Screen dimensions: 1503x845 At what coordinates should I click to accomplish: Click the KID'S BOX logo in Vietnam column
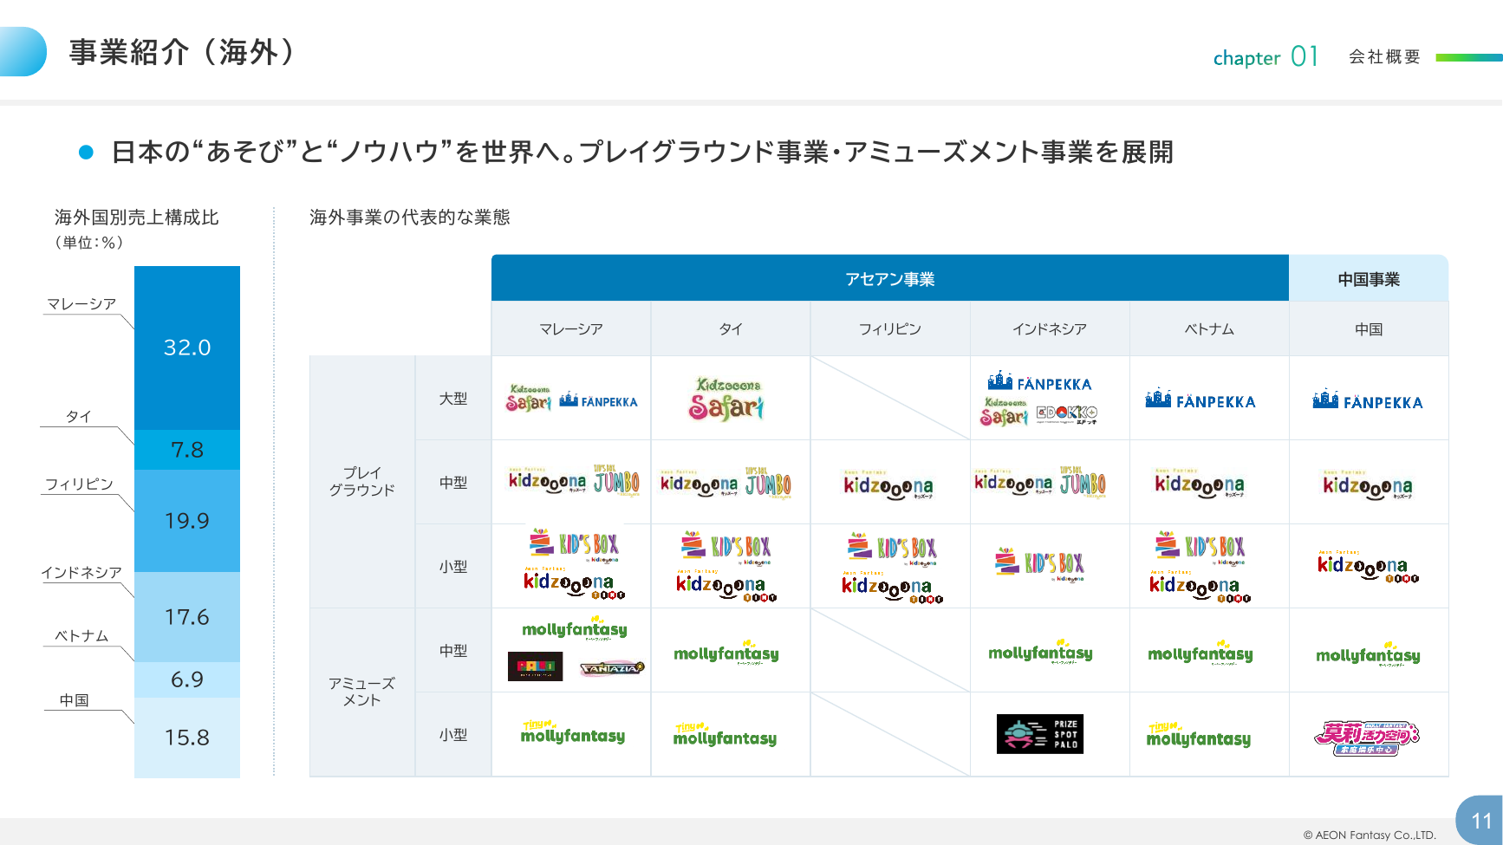coord(1200,548)
